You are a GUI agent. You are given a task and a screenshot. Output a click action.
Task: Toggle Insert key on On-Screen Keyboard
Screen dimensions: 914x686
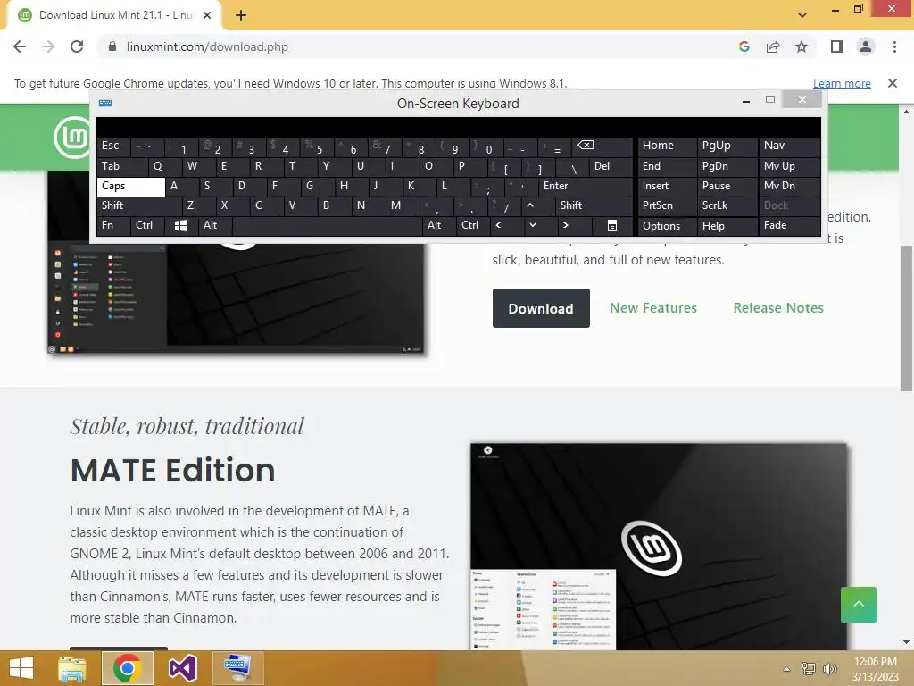coord(667,186)
